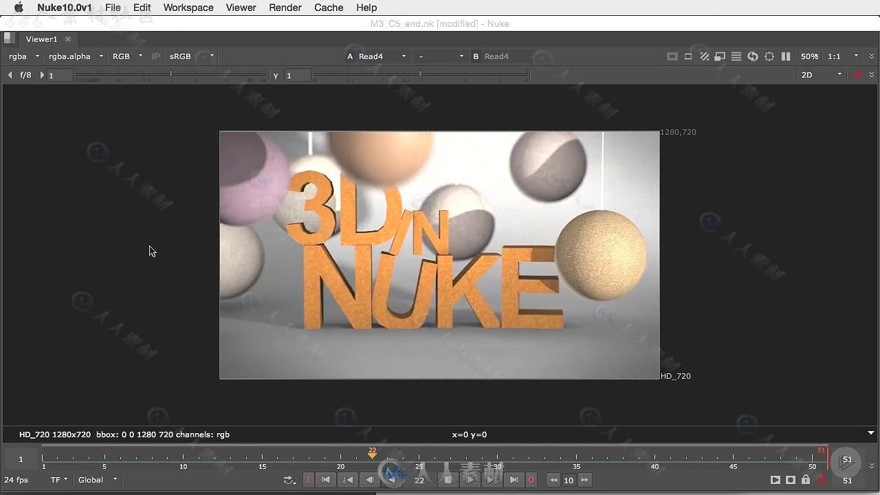This screenshot has width=880, height=495.
Task: Click the gain value input field
Action: tap(60, 76)
